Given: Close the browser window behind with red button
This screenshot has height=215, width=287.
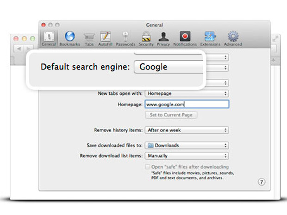Looking at the screenshot, I should pyautogui.click(x=16, y=38).
